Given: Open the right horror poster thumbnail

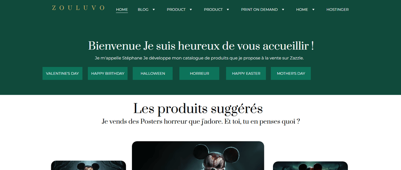Looking at the screenshot, I should point(310,166).
